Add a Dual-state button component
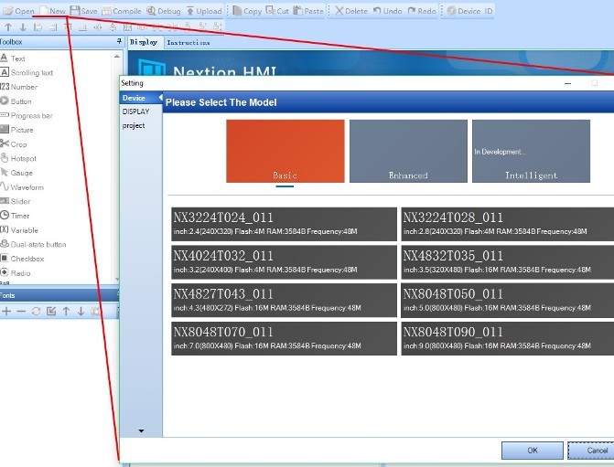 point(33,244)
